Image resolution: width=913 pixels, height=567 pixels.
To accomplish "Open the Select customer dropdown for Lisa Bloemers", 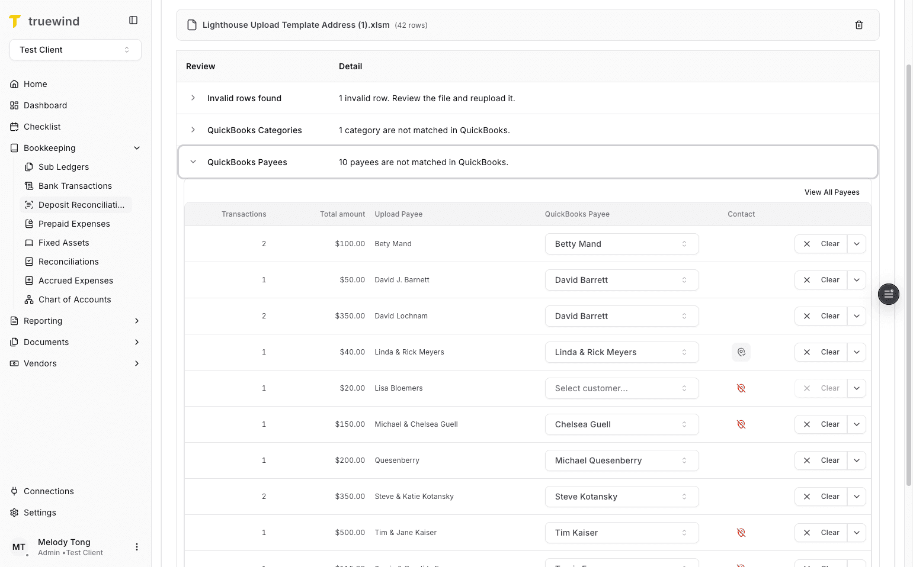I will (x=621, y=388).
